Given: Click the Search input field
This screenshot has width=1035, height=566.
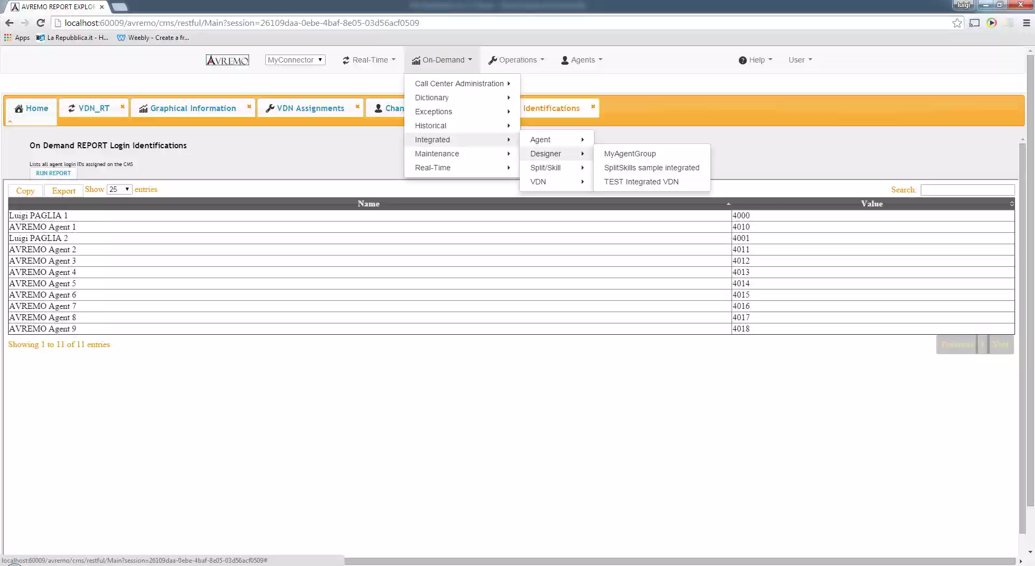Looking at the screenshot, I should 968,189.
